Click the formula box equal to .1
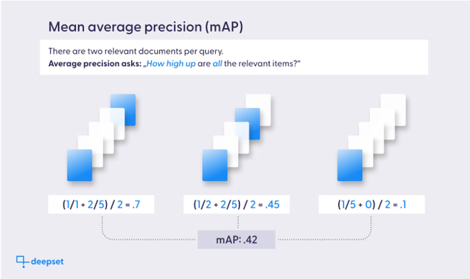Screen dimensions: 470x279 (x=372, y=205)
